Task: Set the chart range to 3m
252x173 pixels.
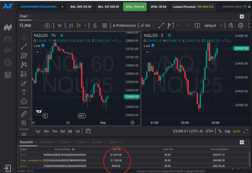Action: pyautogui.click(x=46, y=131)
